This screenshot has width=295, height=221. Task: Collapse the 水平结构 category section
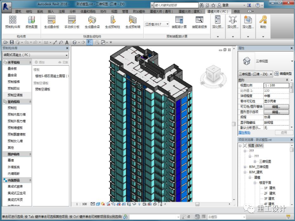pos(30,62)
